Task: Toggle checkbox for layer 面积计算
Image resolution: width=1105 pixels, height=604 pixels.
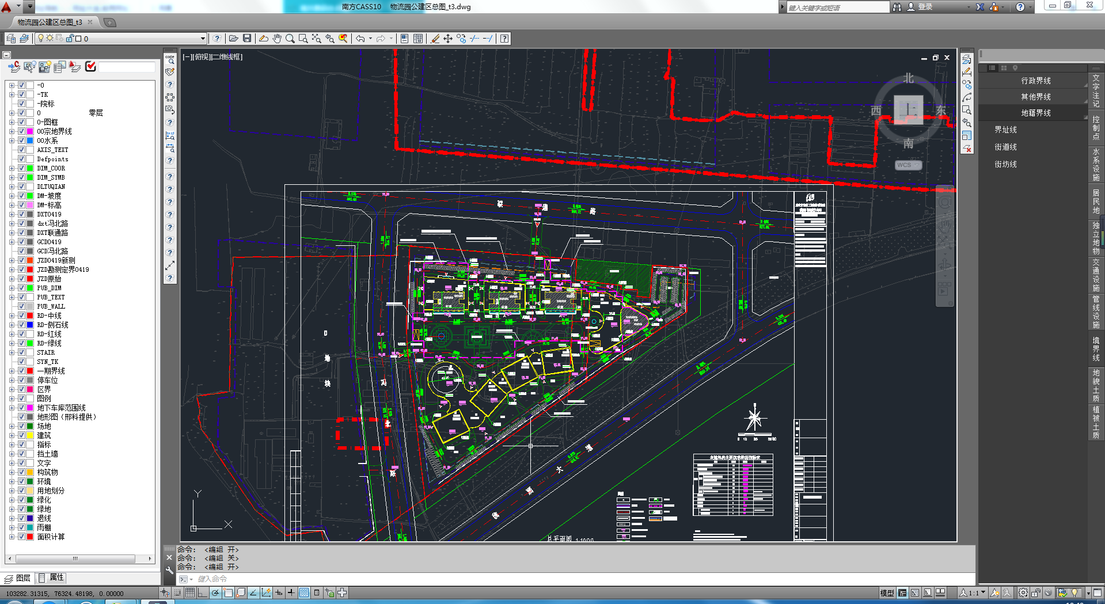Action: [x=21, y=537]
